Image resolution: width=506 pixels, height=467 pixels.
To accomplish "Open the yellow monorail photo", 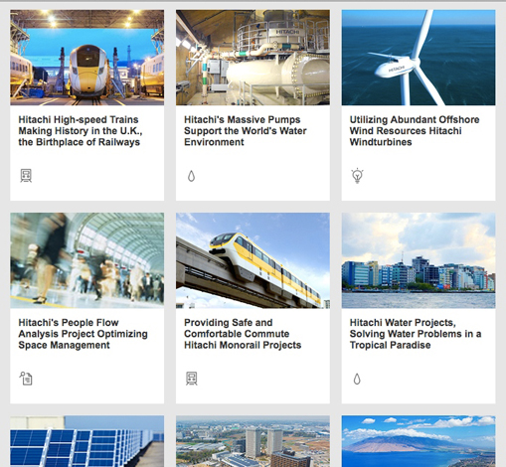I will pyautogui.click(x=253, y=260).
